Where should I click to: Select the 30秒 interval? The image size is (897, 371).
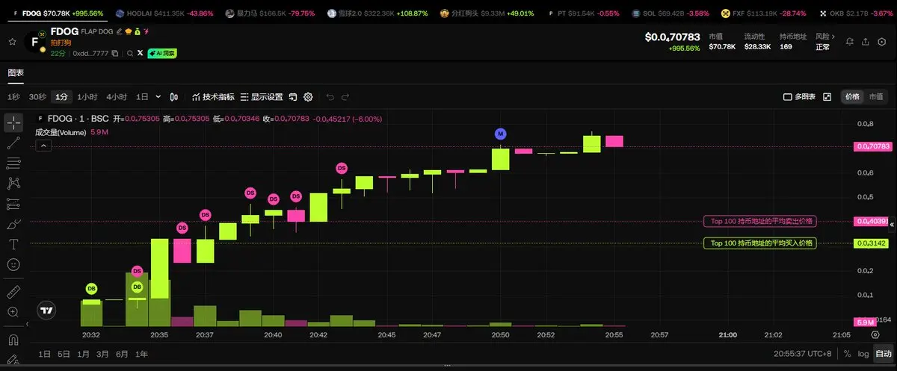point(37,97)
